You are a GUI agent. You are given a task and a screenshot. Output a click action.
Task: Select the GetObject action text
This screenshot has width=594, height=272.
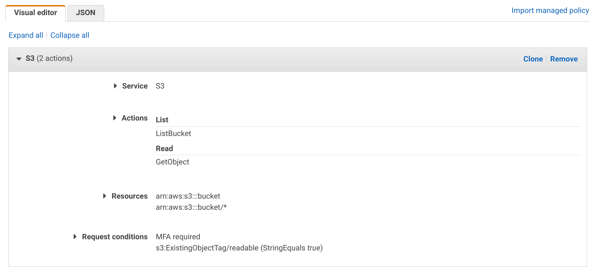coord(172,162)
